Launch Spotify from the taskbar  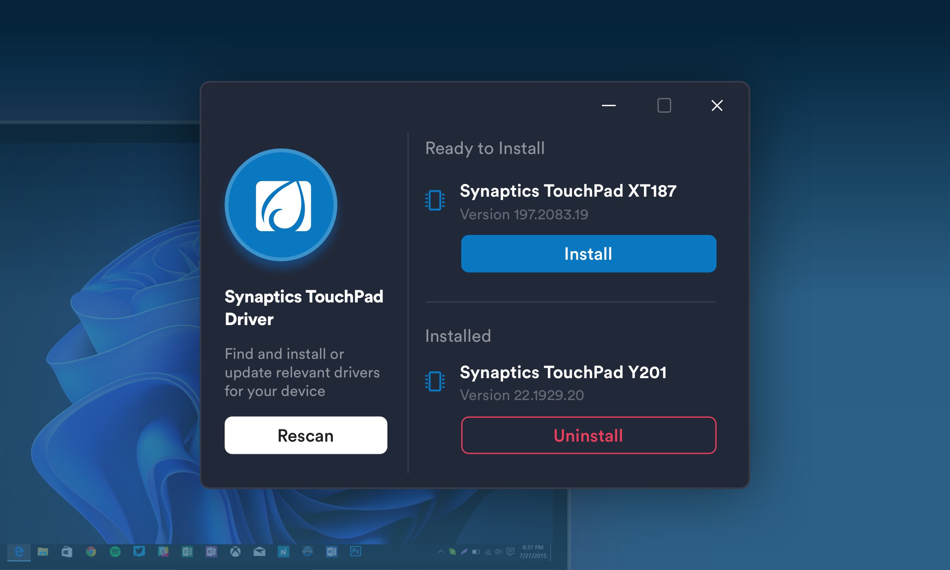pos(115,552)
